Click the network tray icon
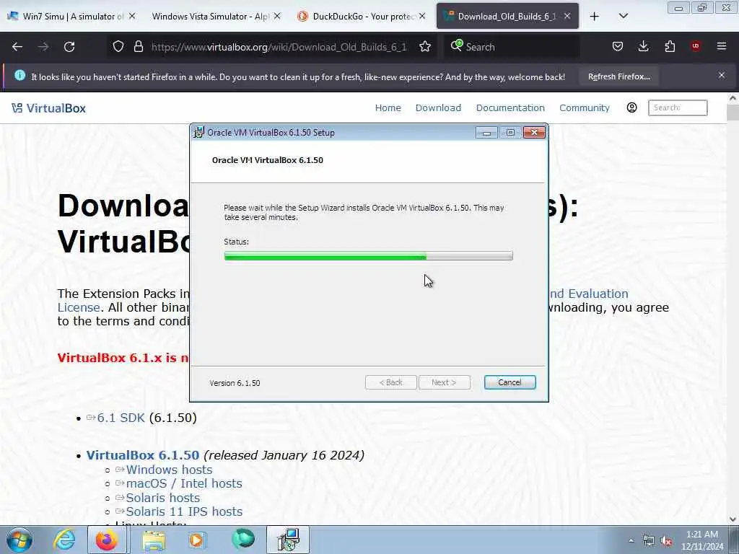This screenshot has height=554, width=739. click(649, 541)
